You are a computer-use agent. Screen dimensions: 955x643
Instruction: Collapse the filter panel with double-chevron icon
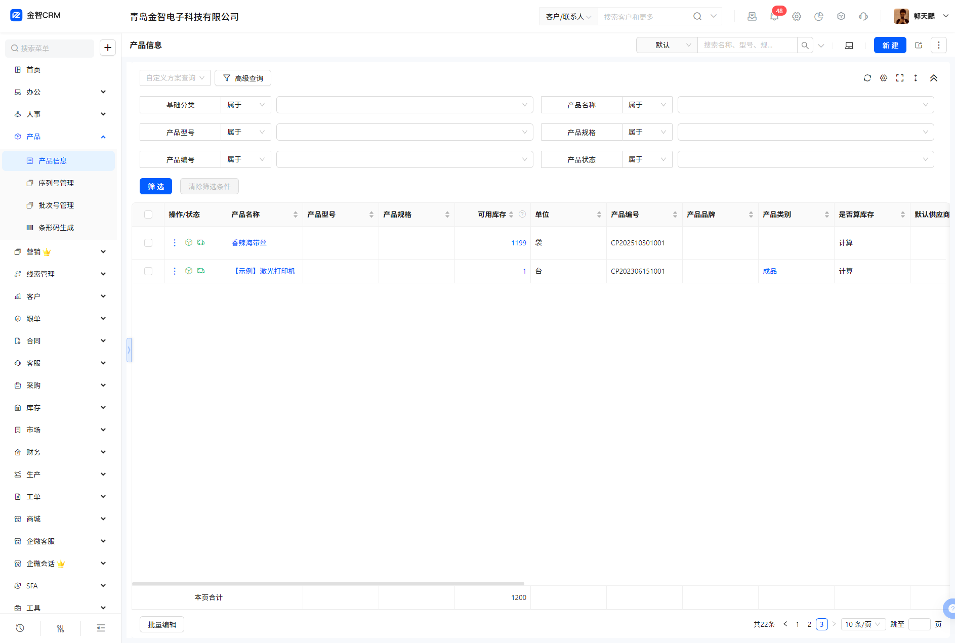(x=934, y=78)
